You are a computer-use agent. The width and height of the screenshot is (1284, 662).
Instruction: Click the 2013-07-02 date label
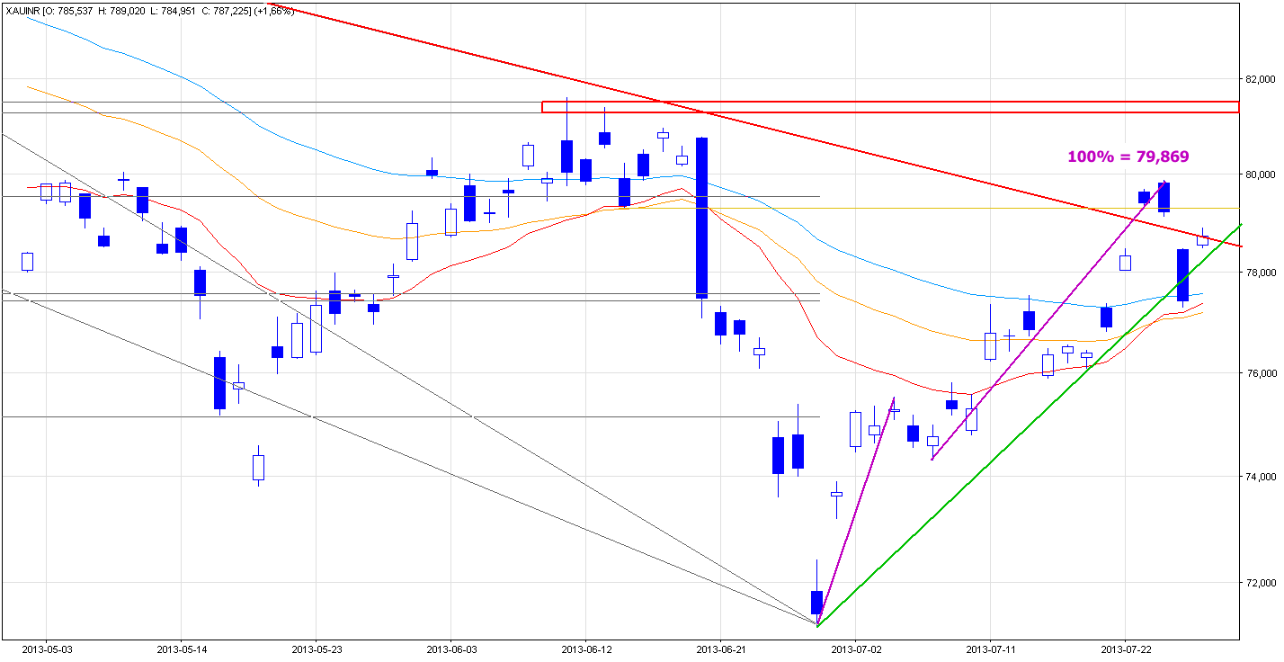pyautogui.click(x=856, y=649)
